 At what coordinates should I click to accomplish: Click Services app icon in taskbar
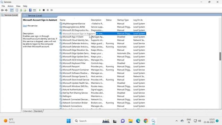click(153, 121)
